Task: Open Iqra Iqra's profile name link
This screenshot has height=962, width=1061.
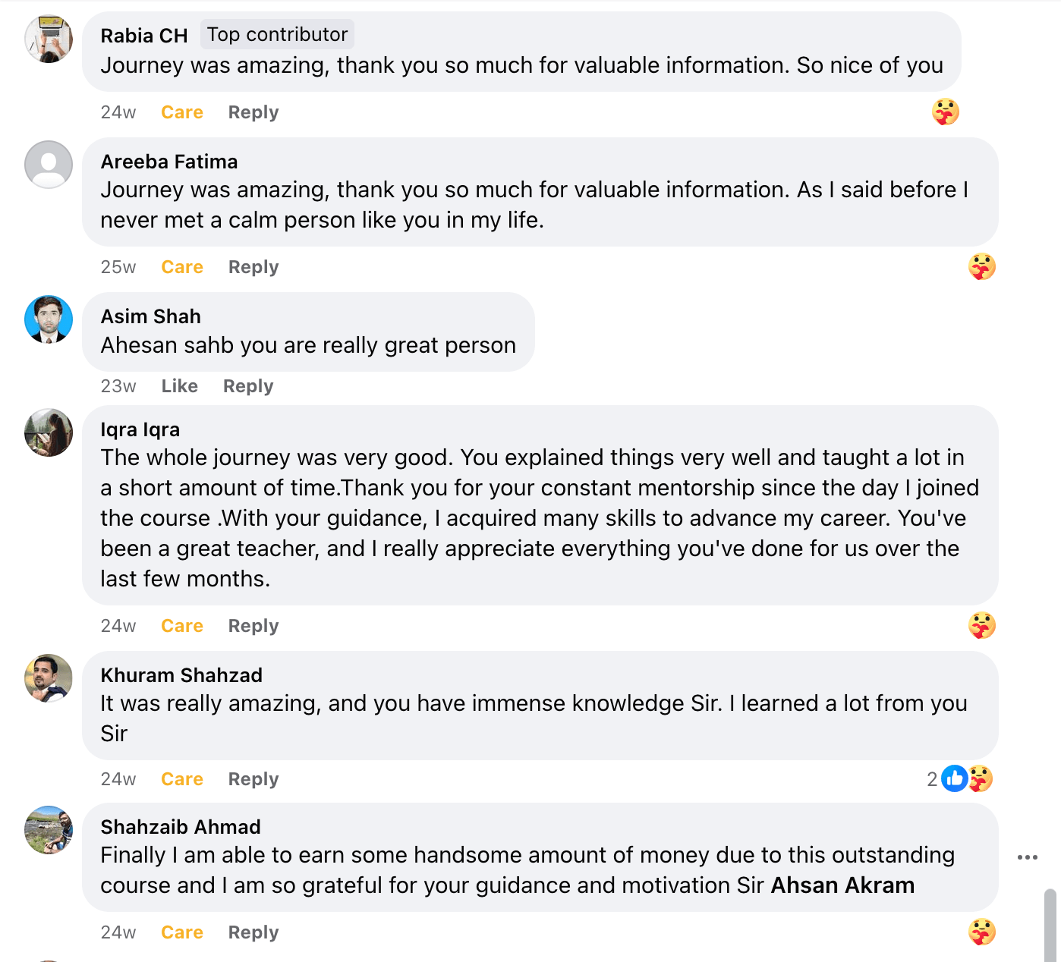Action: coord(140,429)
